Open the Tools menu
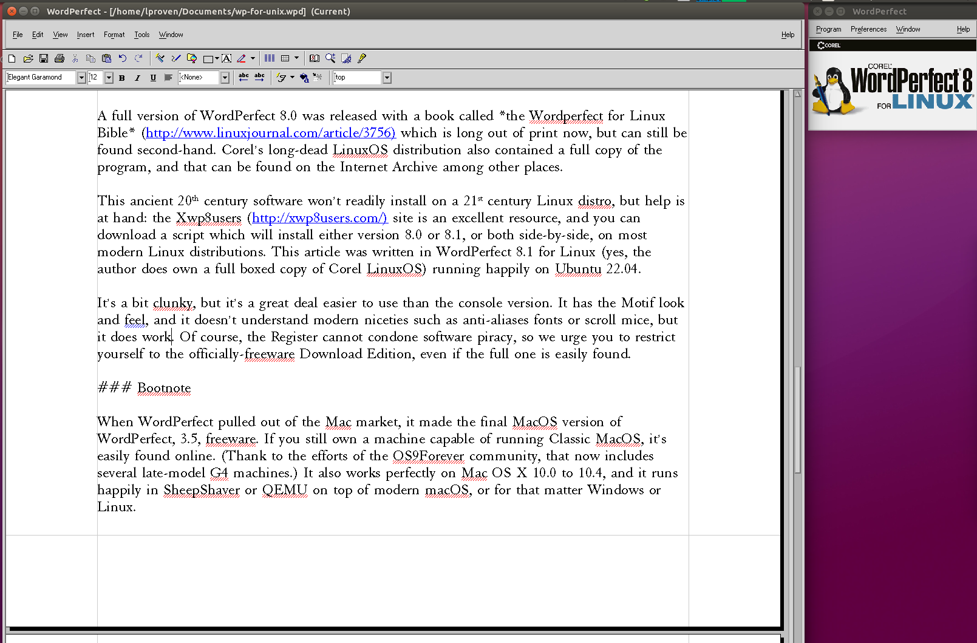Screen dimensions: 977x643 coord(141,35)
